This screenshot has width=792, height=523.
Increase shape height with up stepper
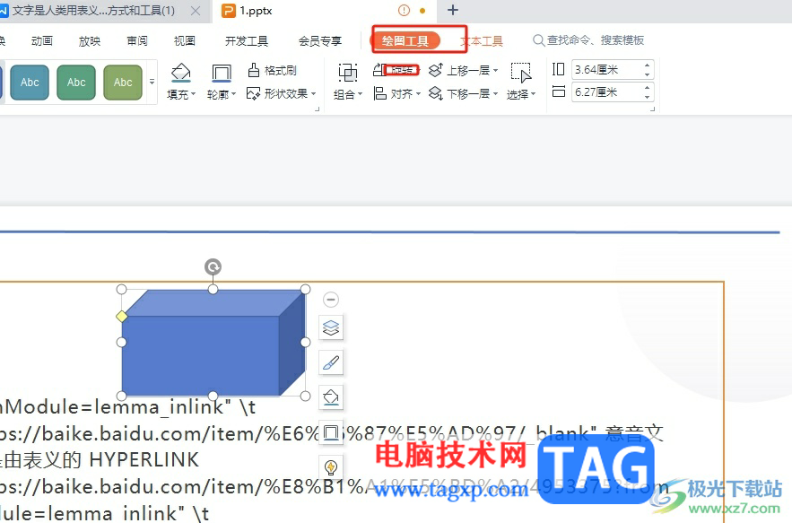(x=647, y=65)
